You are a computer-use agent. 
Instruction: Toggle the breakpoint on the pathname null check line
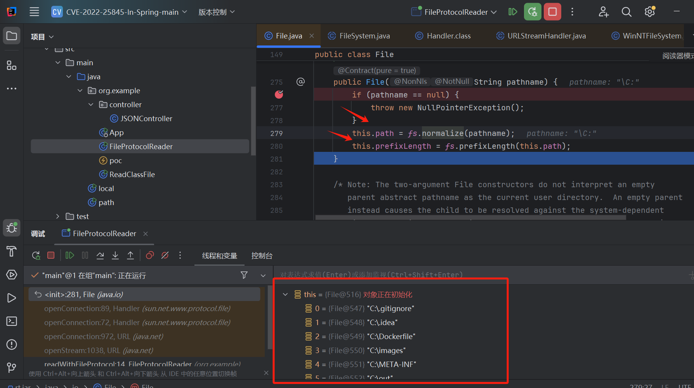point(279,94)
